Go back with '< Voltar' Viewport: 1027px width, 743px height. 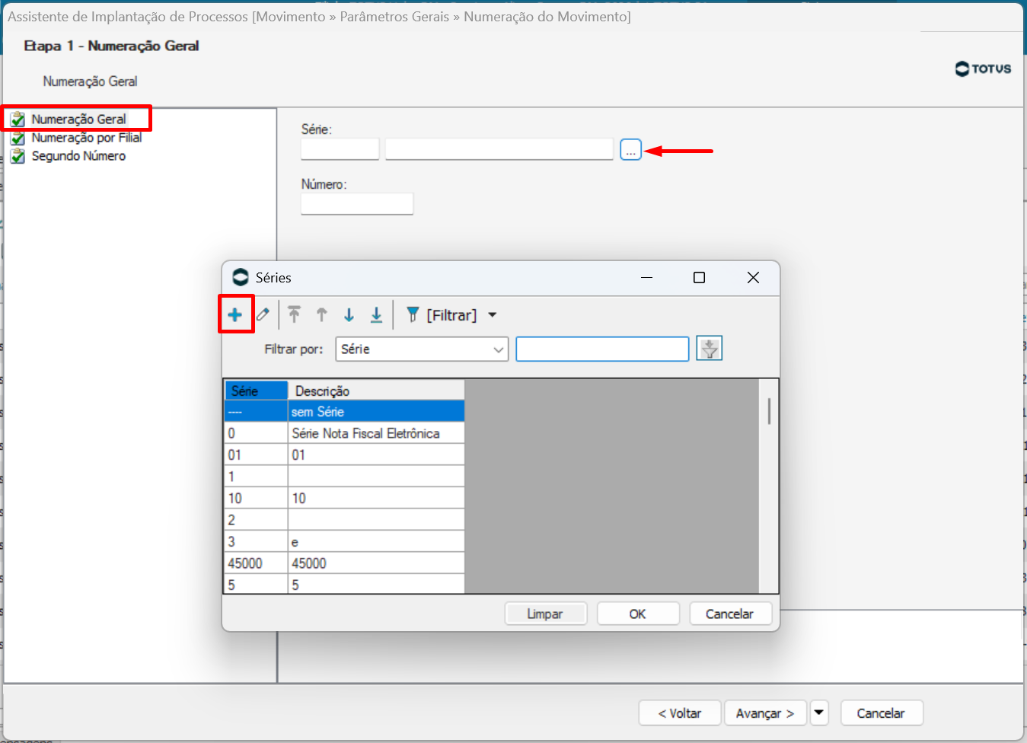[x=680, y=713]
